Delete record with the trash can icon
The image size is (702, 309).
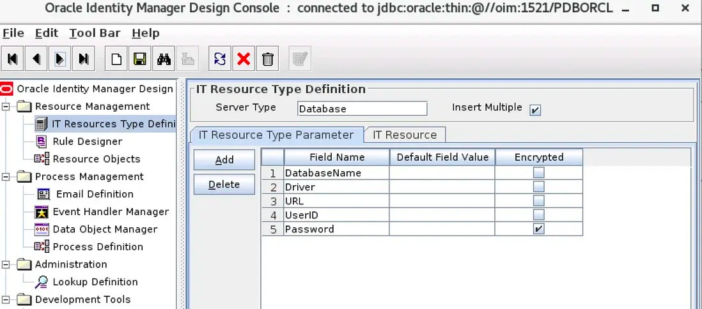tap(267, 59)
